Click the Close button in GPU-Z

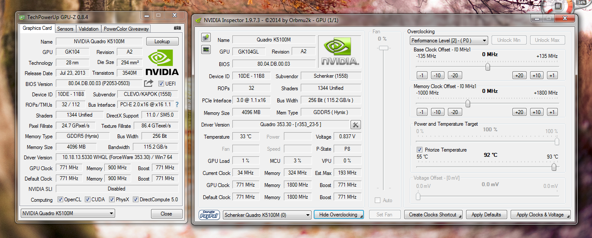(x=166, y=214)
